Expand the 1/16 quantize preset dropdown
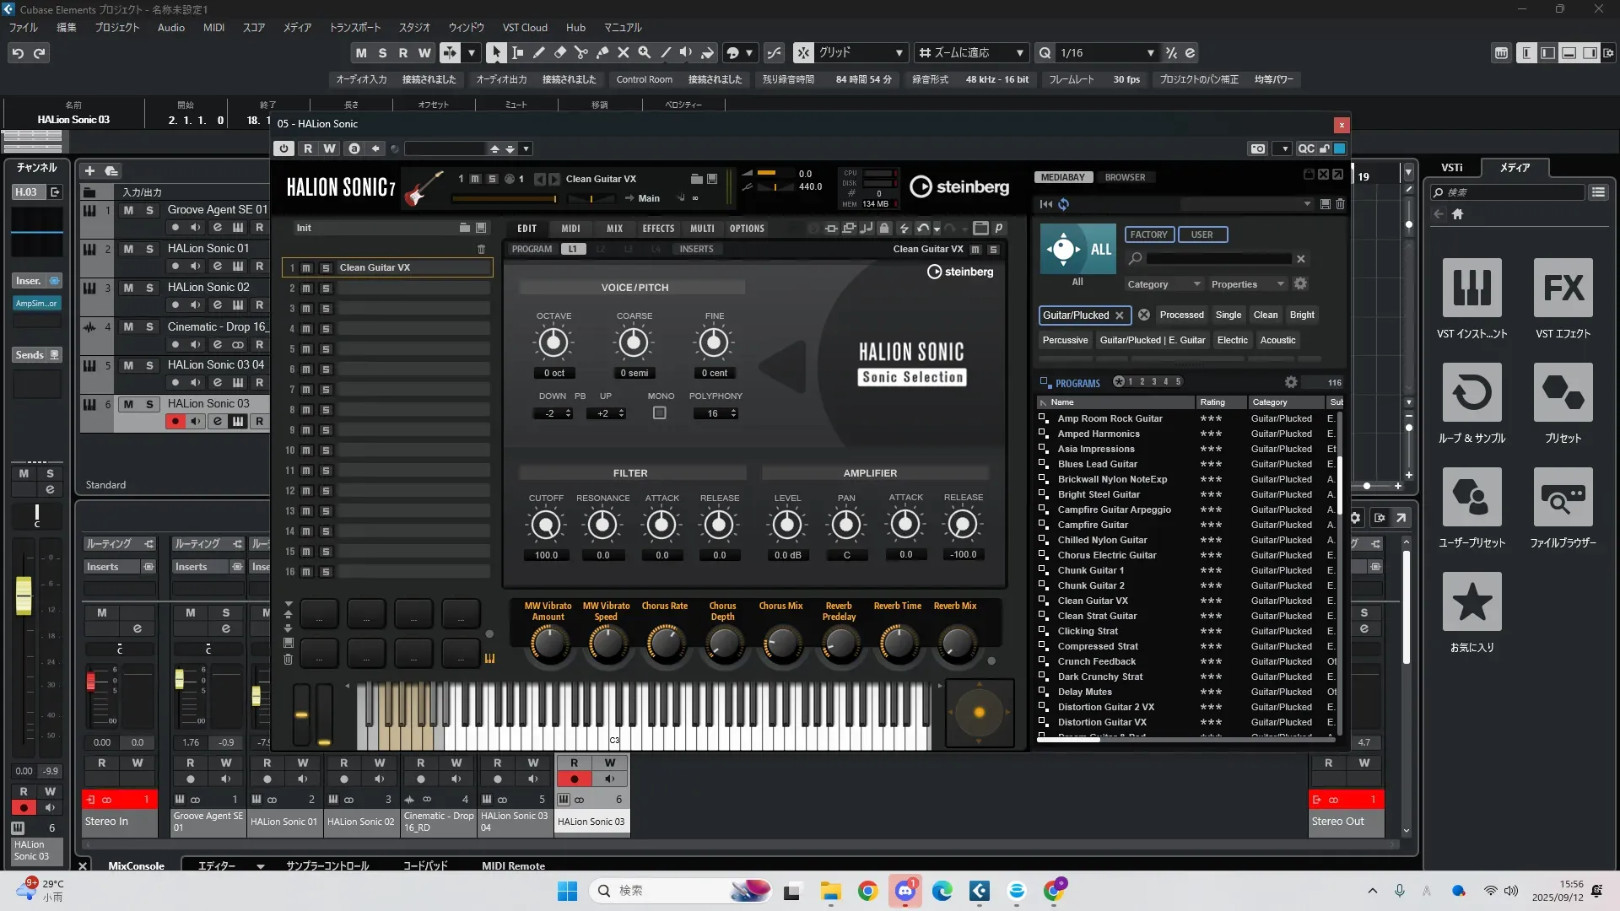 tap(1150, 53)
